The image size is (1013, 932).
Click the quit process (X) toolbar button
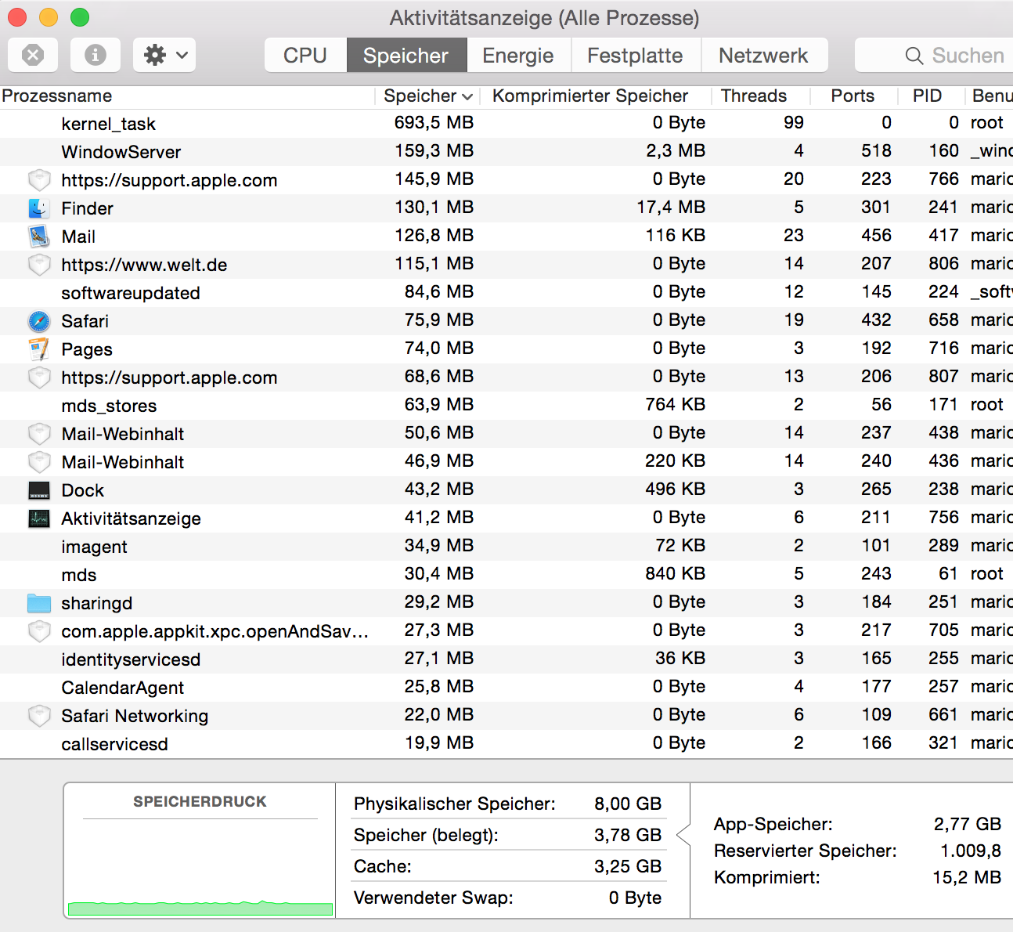point(33,55)
